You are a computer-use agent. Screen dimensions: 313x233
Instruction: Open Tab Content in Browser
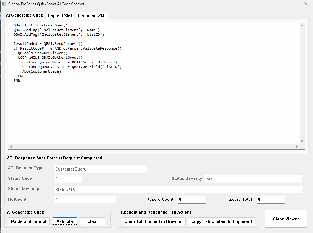coord(153,221)
